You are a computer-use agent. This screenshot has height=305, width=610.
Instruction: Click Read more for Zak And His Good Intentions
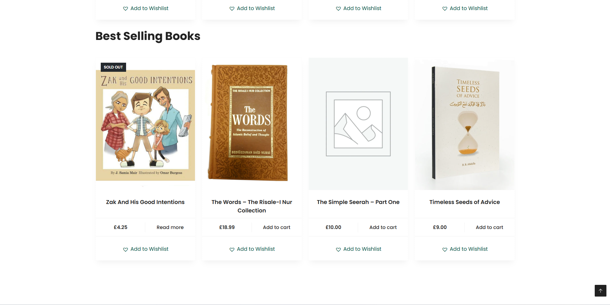pyautogui.click(x=170, y=227)
